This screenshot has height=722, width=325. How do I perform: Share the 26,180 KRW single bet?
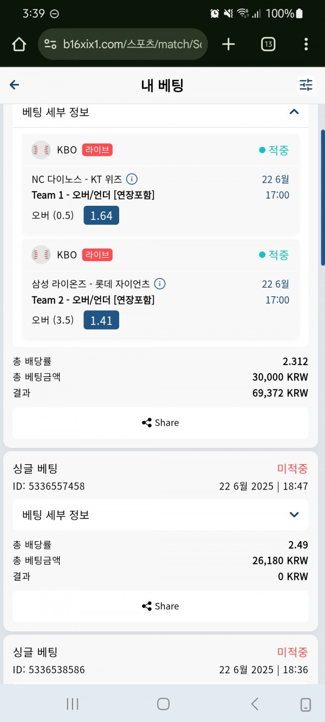(160, 606)
